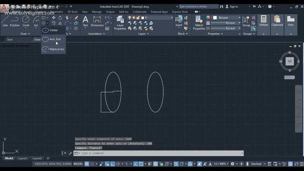Viewport: 304px width, 171px height.
Task: Toggle 2D Object Snap in status bar
Action: click(x=141, y=164)
